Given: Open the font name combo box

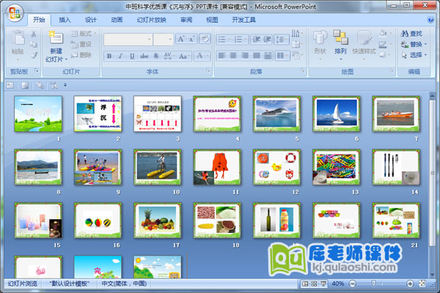Looking at the screenshot, I should [128, 40].
